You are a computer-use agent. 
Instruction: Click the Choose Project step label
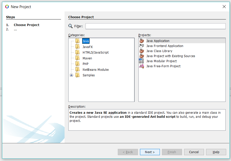pyautogui.click(x=26, y=25)
